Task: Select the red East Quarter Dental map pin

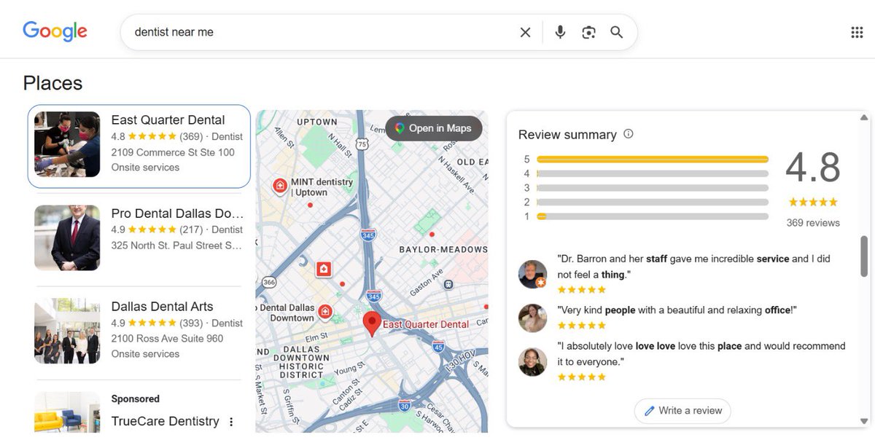Action: [372, 323]
